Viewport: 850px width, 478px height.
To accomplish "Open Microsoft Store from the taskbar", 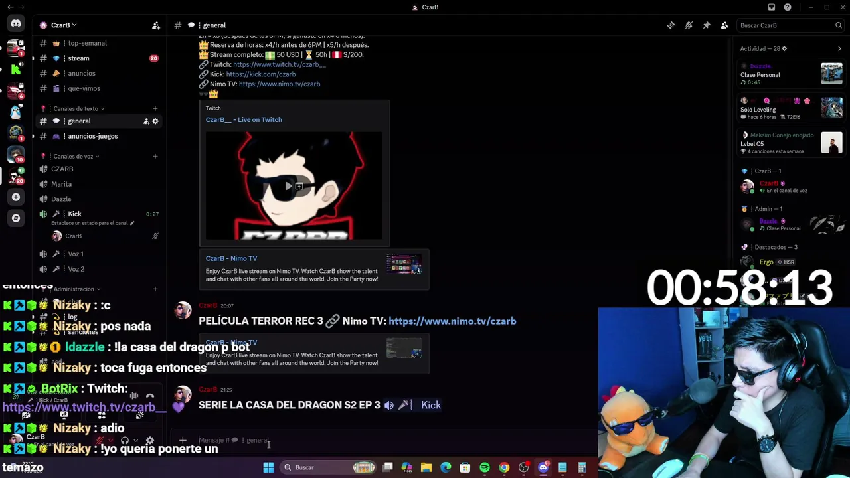I will click(x=465, y=467).
